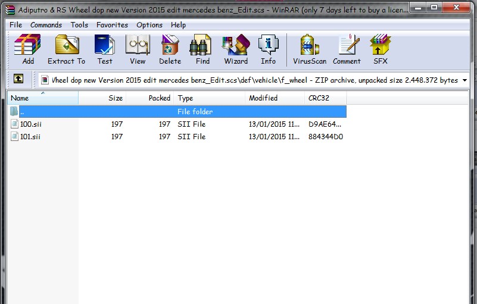Sort by CRC32 column header
This screenshot has width=477, height=304.
326,98
